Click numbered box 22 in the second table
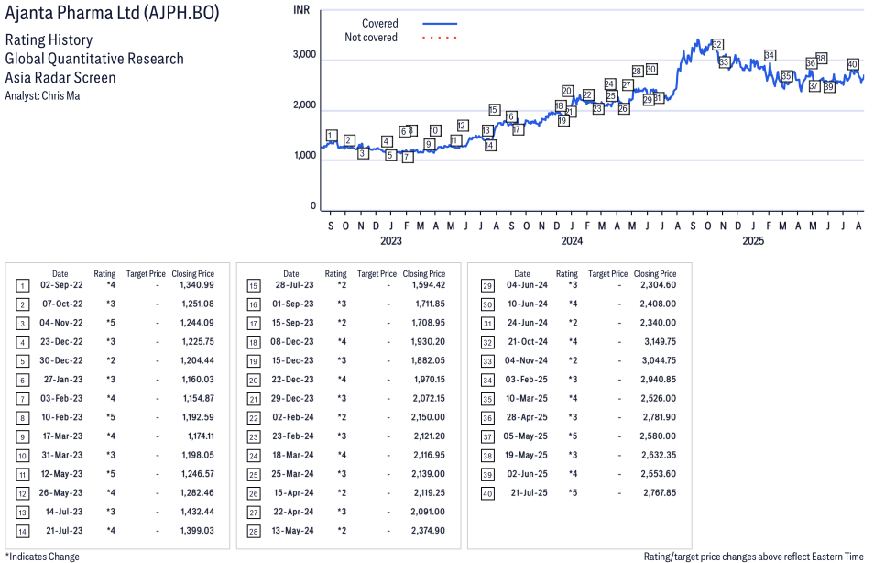 254,418
